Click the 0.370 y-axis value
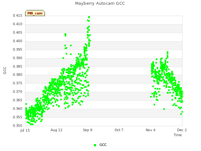Screen dimensions: 201x151 18,92
